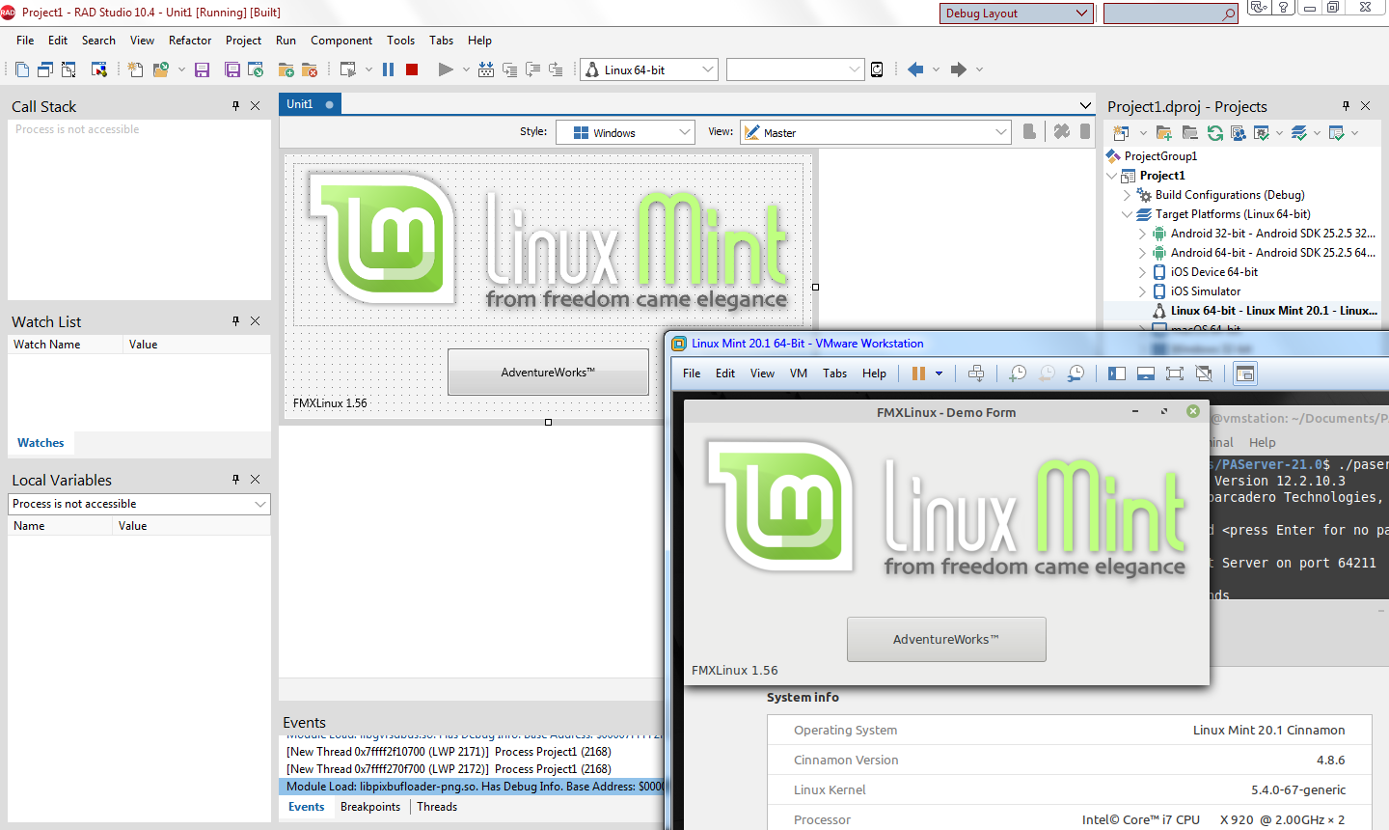Click Remove Project icon in Projects panel
The image size is (1389, 830).
pyautogui.click(x=1189, y=133)
